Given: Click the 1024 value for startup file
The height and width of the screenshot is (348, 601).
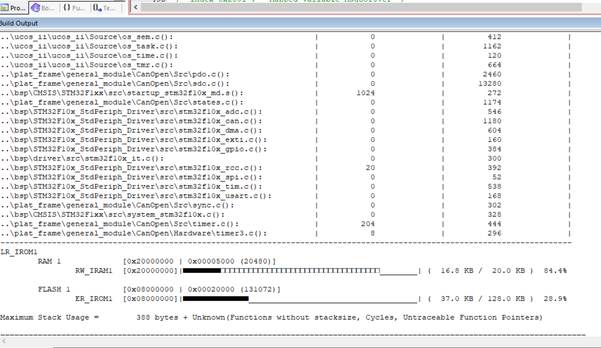Looking at the screenshot, I should [365, 93].
